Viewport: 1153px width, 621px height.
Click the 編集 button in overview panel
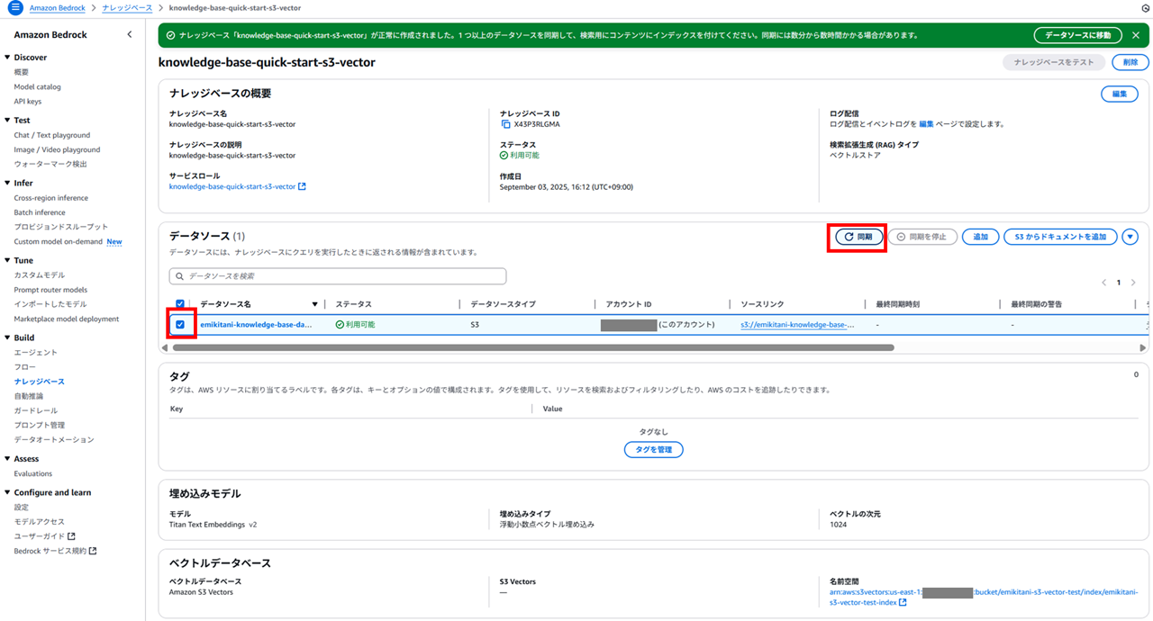click(x=1120, y=94)
